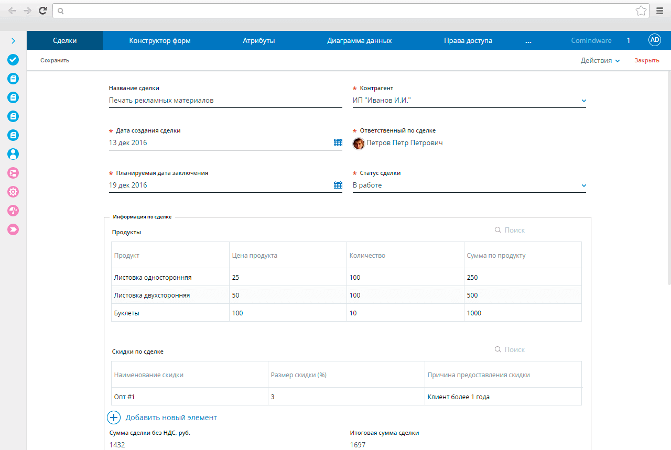Click the Название сделки input field

[225, 101]
